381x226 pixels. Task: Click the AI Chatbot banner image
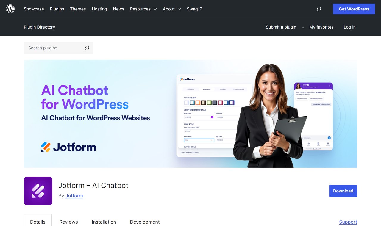tap(190, 114)
